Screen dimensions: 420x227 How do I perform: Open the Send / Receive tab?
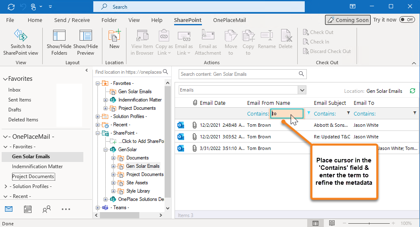tap(72, 20)
